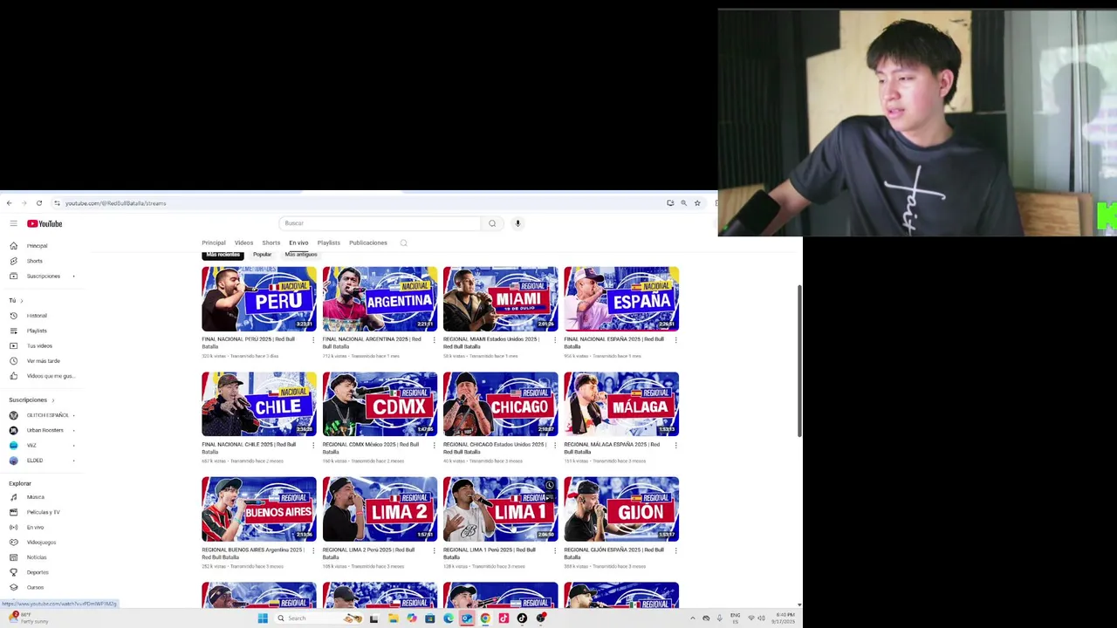Image resolution: width=1117 pixels, height=628 pixels.
Task: Click the YouTube Buscar search field
Action: (380, 224)
